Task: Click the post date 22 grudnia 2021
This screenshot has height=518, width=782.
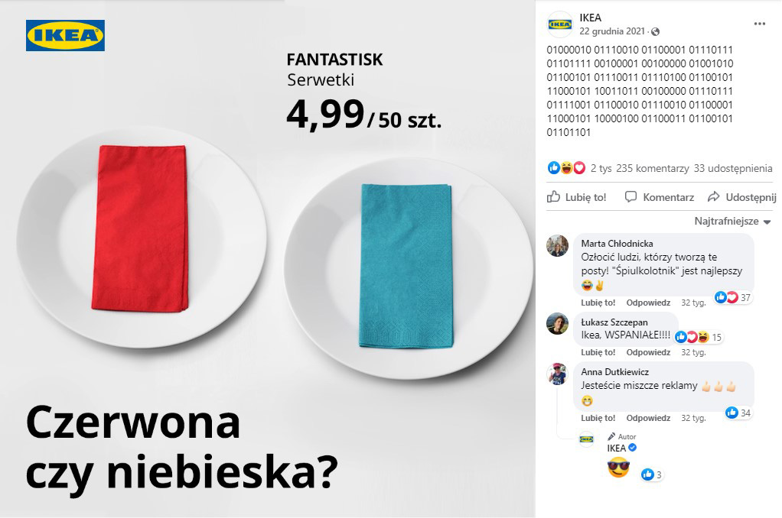Action: pyautogui.click(x=612, y=31)
